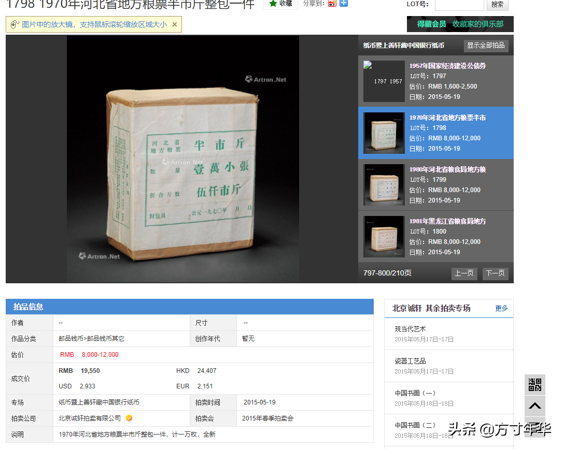Click 显示全部拍品 to show all lots
The height and width of the screenshot is (449, 564).
coord(486,46)
